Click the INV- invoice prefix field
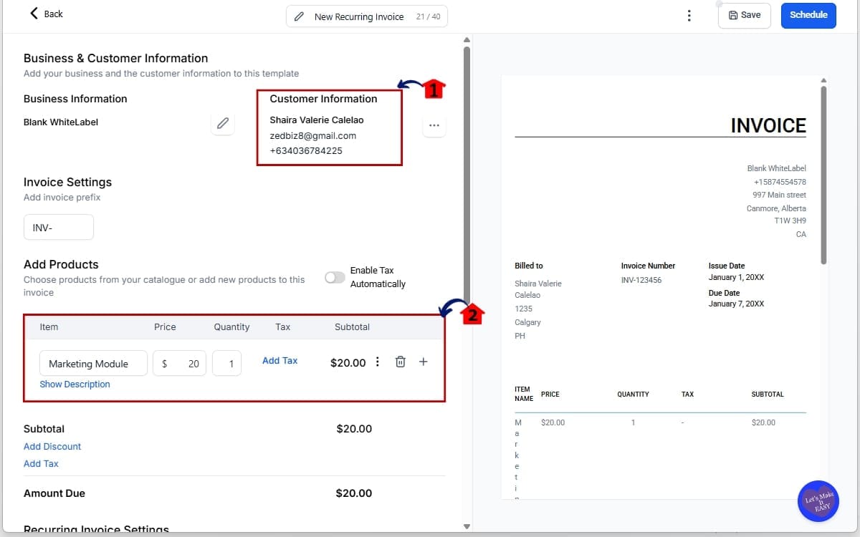860x537 pixels. pyautogui.click(x=58, y=227)
